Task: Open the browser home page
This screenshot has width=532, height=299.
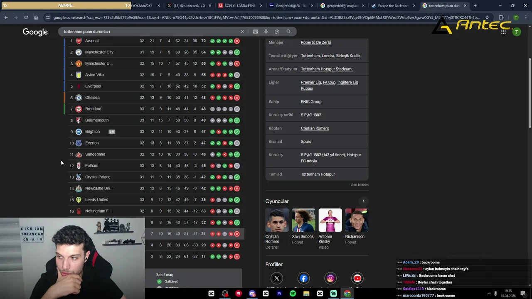Action: point(36,17)
